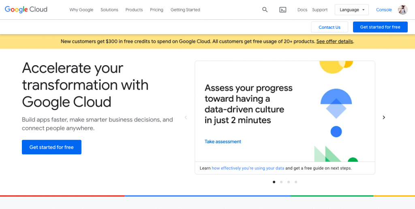This screenshot has width=415, height=209.
Task: Open how effectively you're using your data link
Action: (x=248, y=168)
